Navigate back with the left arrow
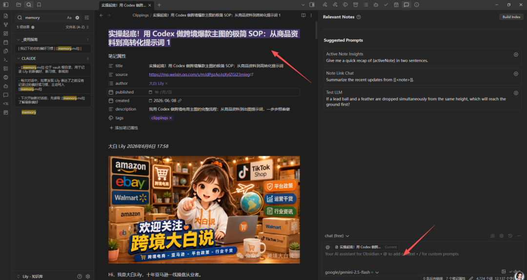 coord(101,16)
